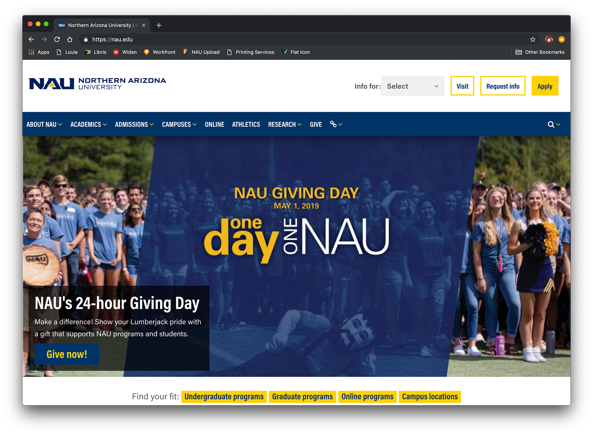Open the Louie bookmark
Screen dimensions: 593x435
pyautogui.click(x=67, y=52)
